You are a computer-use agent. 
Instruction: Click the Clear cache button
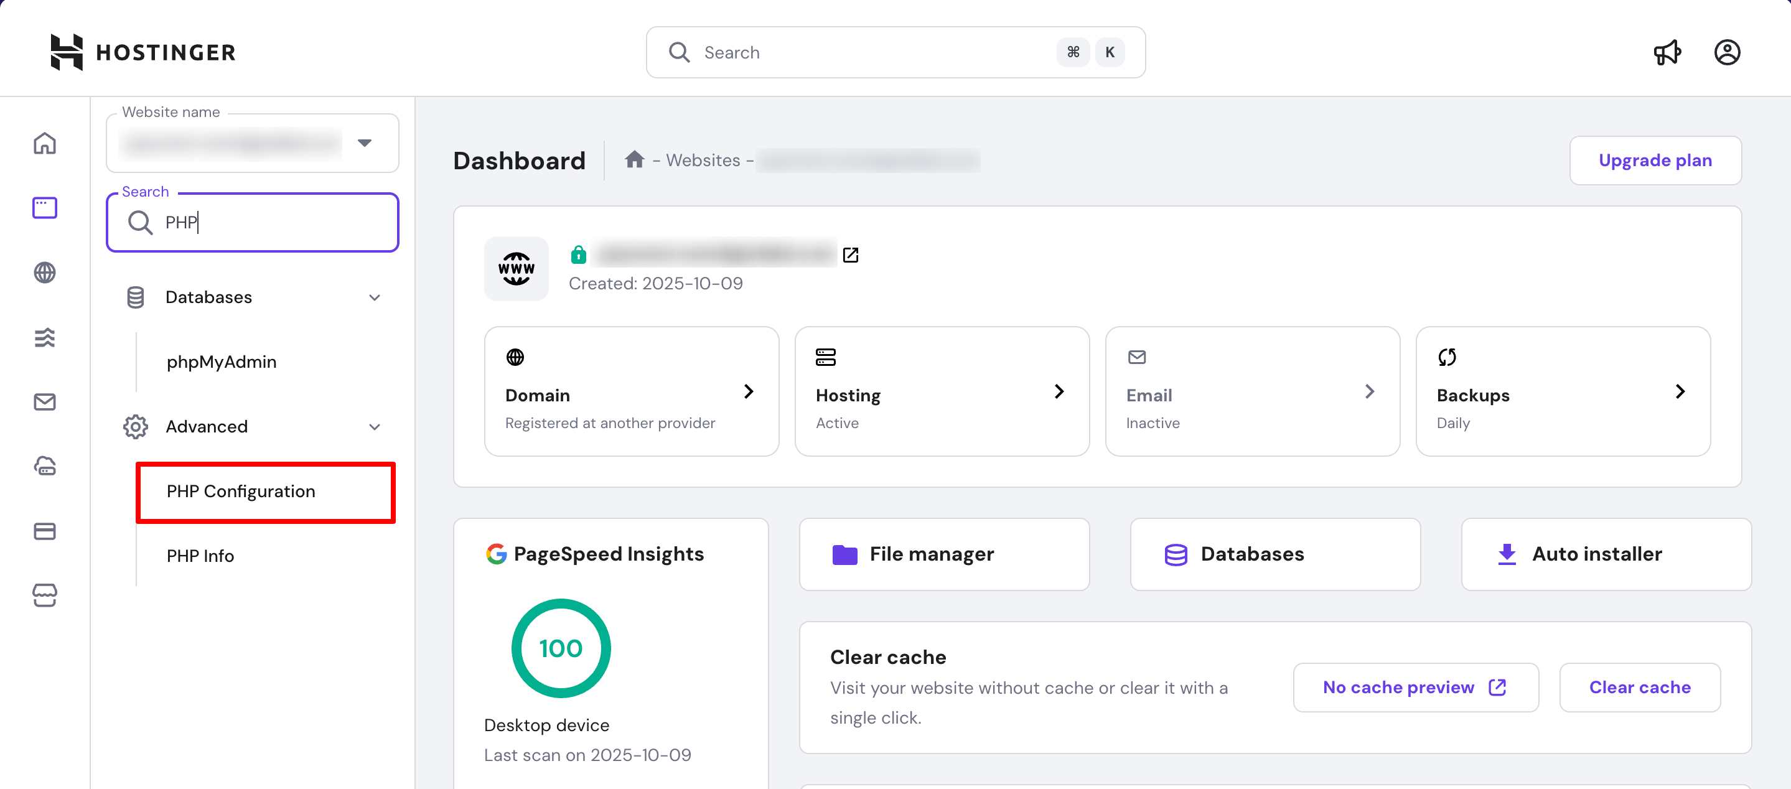1639,687
